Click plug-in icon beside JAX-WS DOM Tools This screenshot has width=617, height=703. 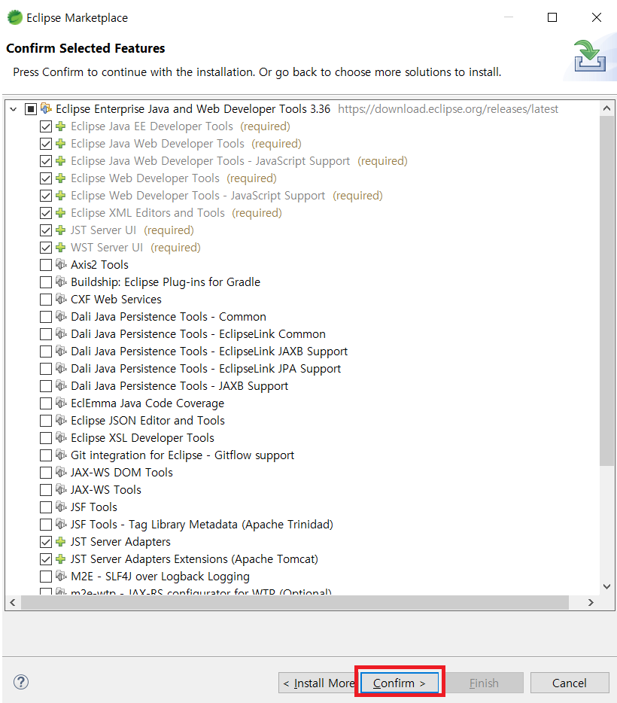[x=61, y=472]
